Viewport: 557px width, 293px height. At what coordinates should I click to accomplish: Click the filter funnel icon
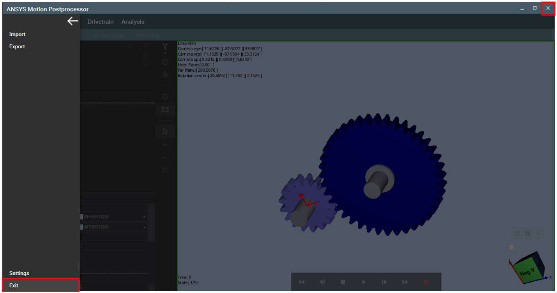[x=165, y=47]
